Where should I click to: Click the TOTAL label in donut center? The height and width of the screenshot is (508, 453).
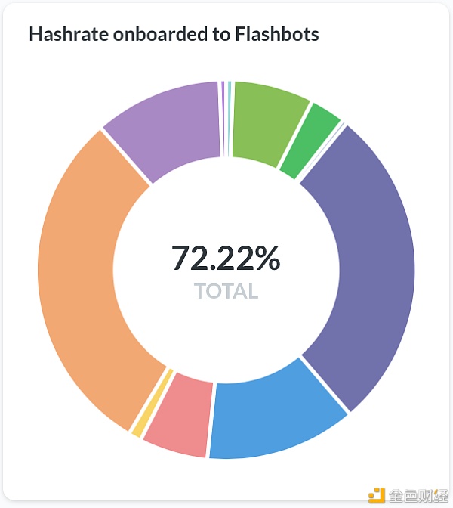(226, 291)
